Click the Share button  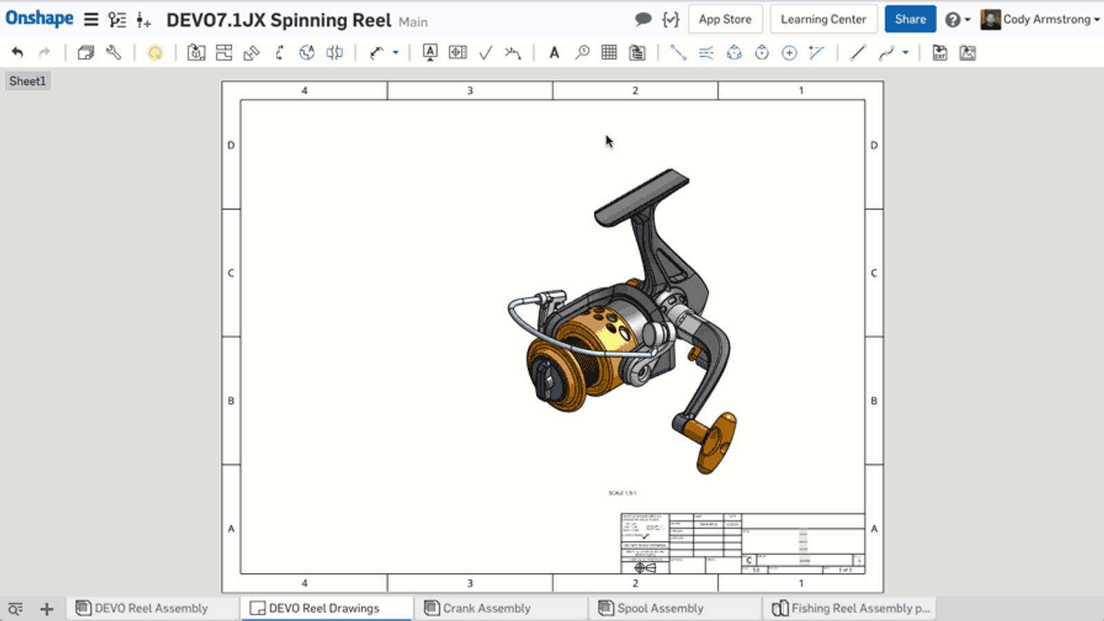click(909, 19)
